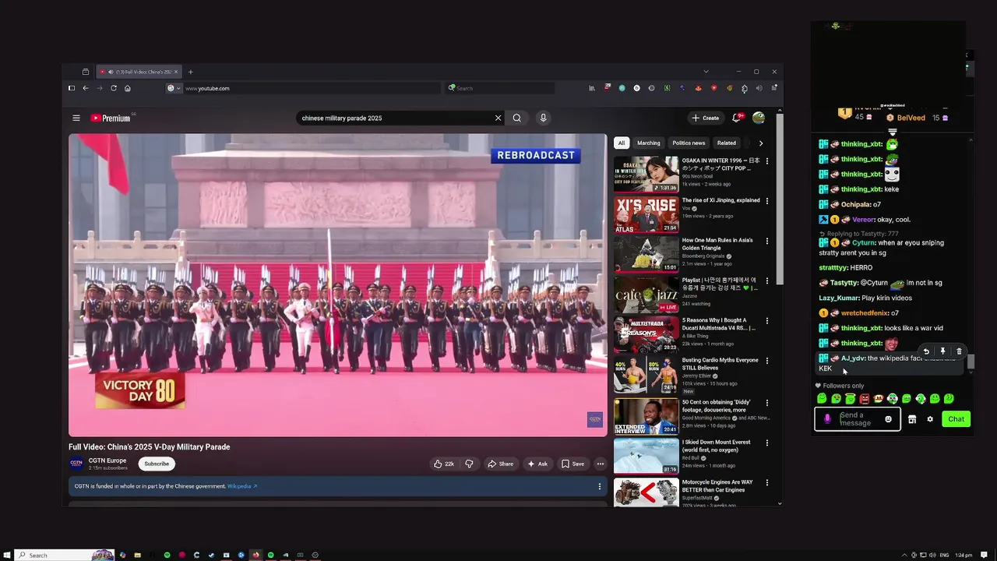Open options on CGTN funding notice
Screen dimensions: 997x561
(600, 486)
